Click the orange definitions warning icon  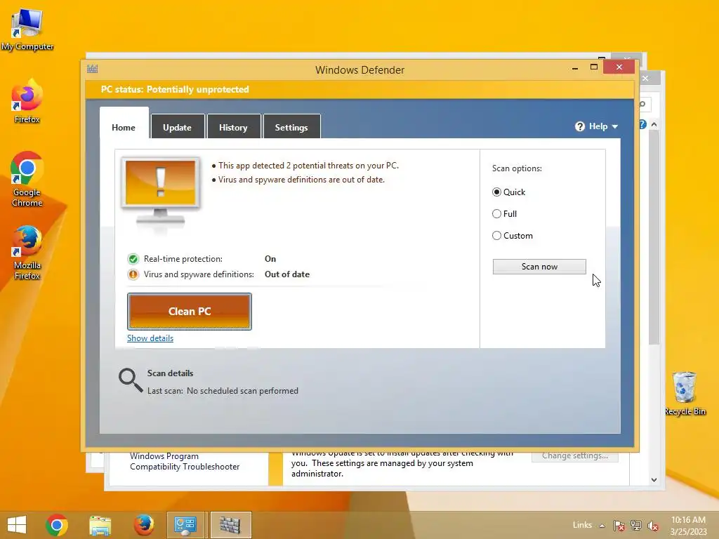(133, 274)
